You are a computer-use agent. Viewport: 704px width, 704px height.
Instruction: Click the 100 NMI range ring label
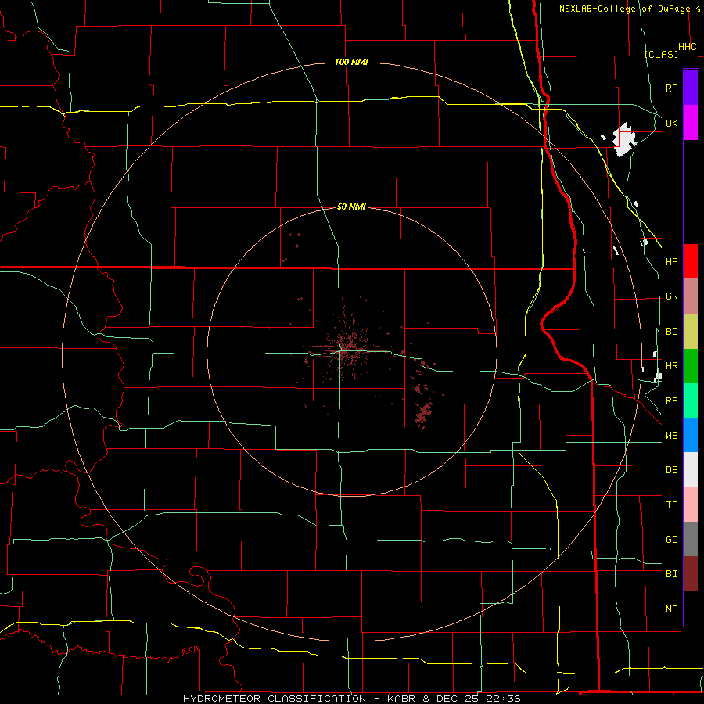pos(351,62)
